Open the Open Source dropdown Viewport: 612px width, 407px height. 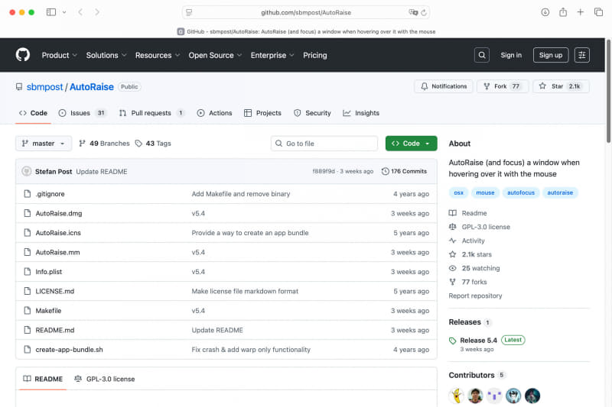[x=215, y=55]
